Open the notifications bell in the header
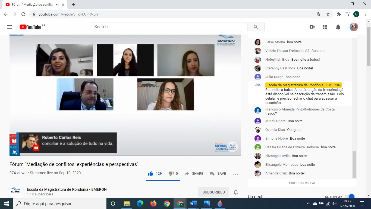 [338, 27]
